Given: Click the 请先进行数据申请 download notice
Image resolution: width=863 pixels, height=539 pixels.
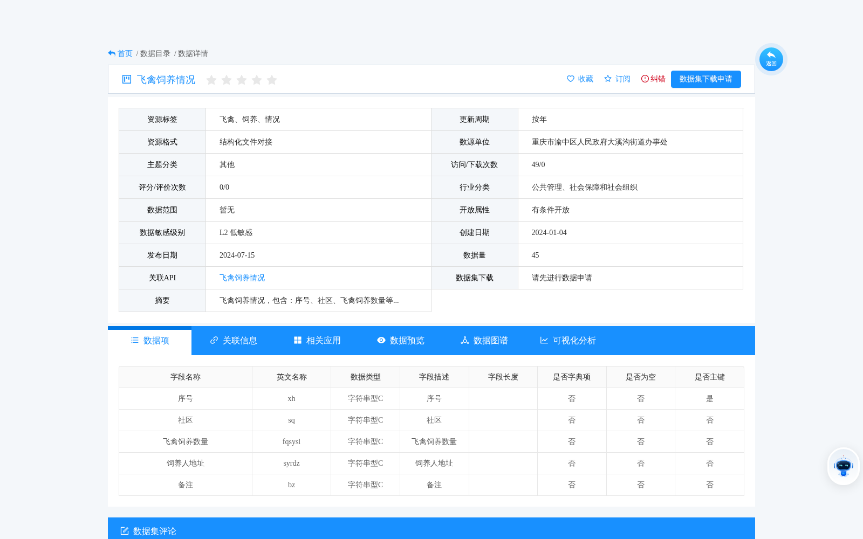Looking at the screenshot, I should tap(562, 278).
